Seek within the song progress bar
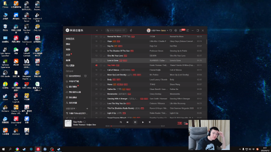Screen dimensions: 271x152 click(x=135, y=126)
